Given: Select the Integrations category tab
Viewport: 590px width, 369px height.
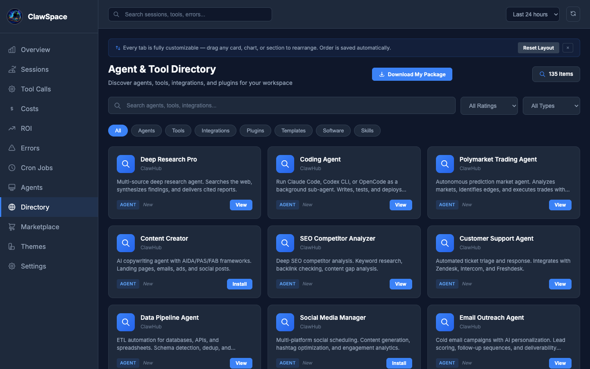Looking at the screenshot, I should click(216, 130).
